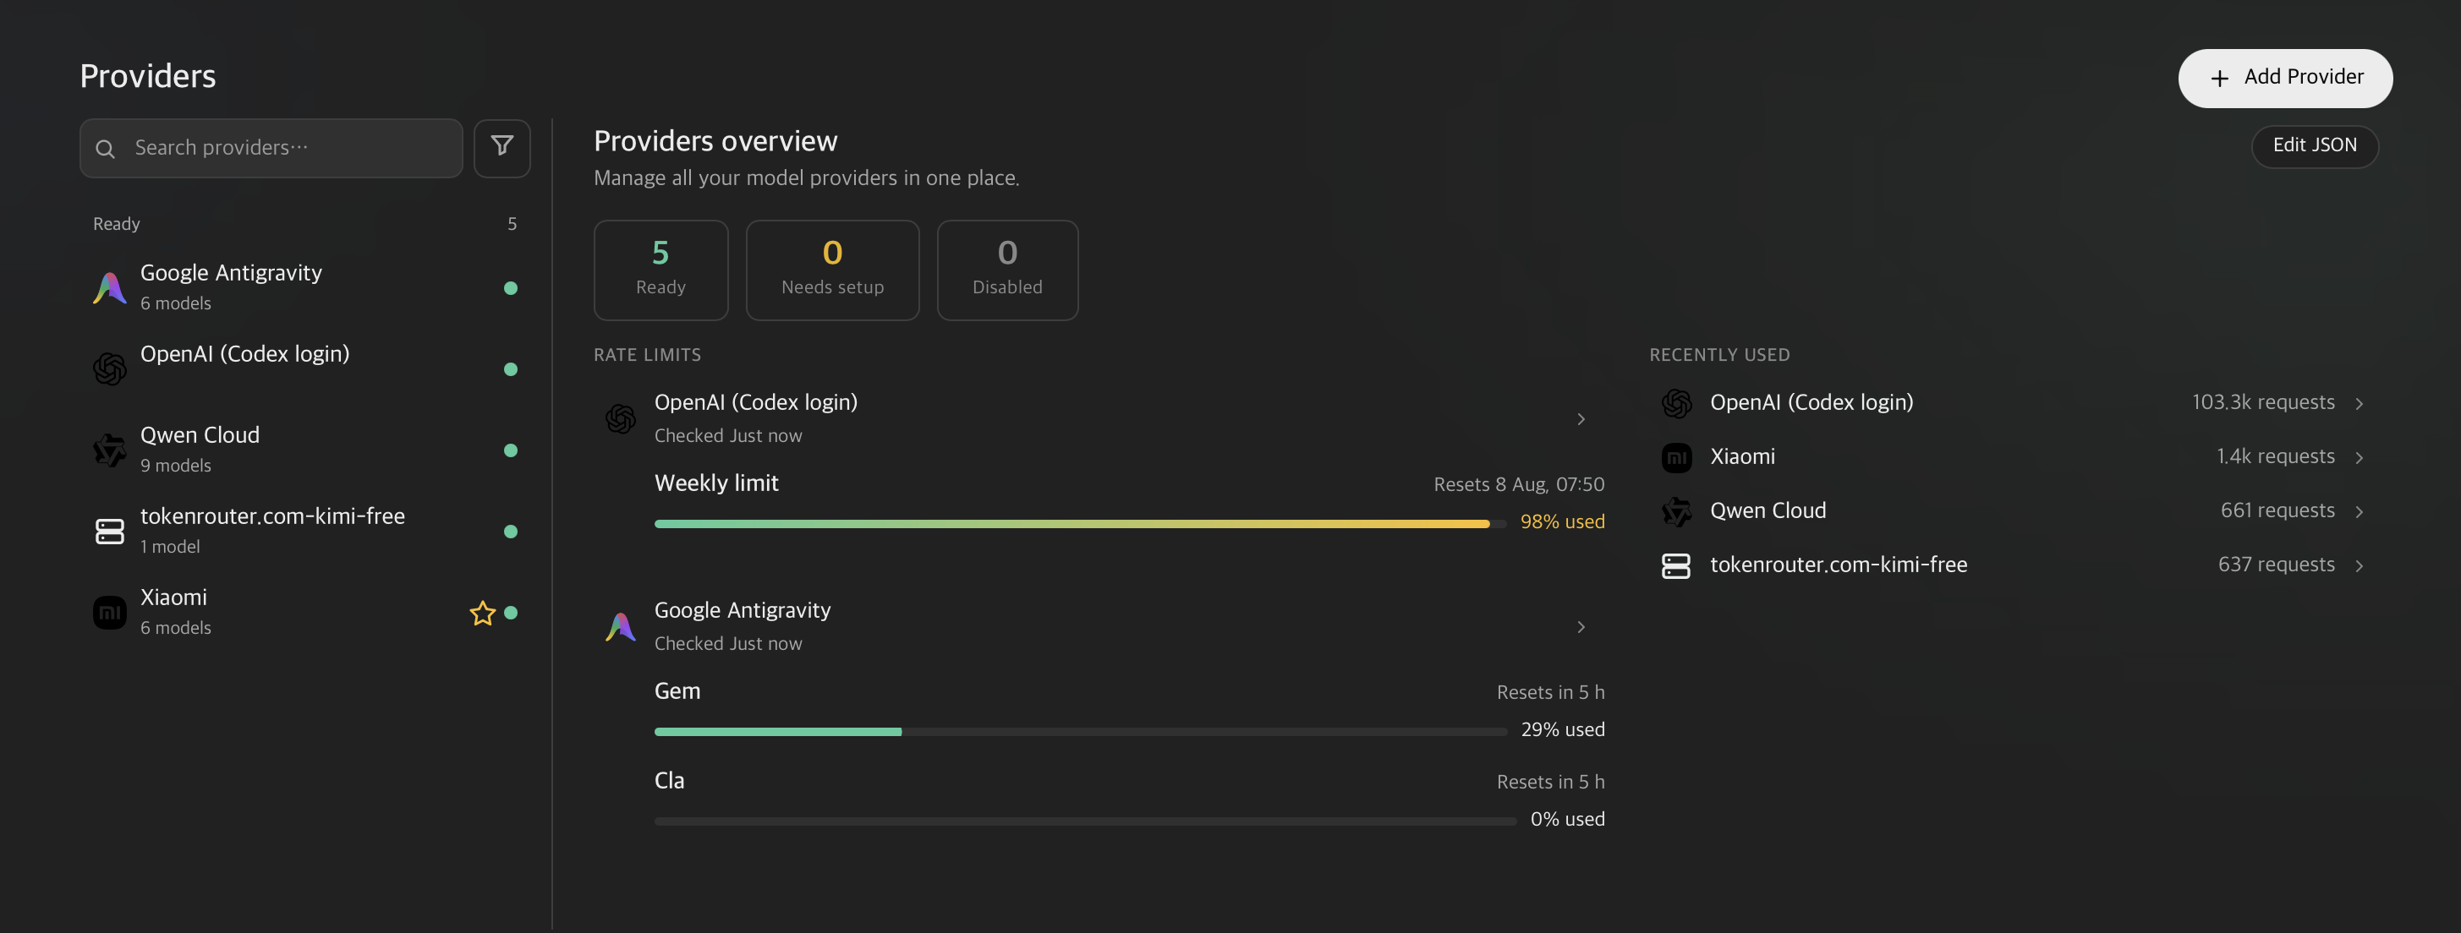Image resolution: width=2461 pixels, height=933 pixels.
Task: Open Qwen Cloud recently used chevron
Action: click(x=2359, y=511)
